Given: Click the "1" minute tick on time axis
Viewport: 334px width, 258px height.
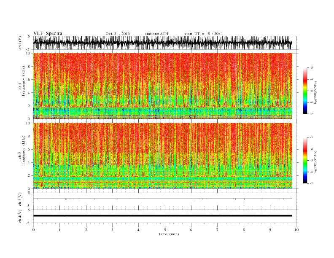Looking at the screenshot, I should [x=59, y=230].
